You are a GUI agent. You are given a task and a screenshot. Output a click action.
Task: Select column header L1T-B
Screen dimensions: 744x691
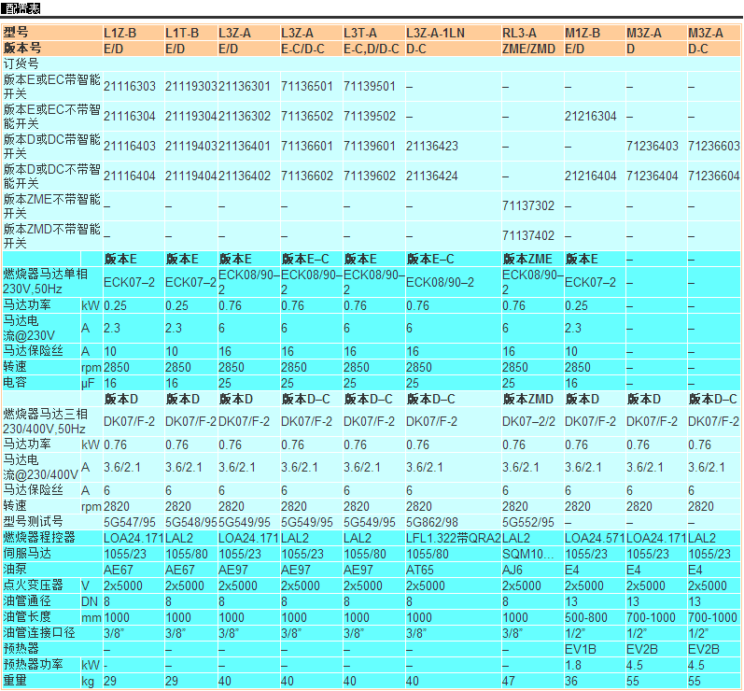pos(182,34)
